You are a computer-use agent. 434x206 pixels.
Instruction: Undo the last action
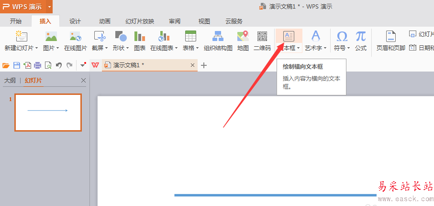[59, 65]
